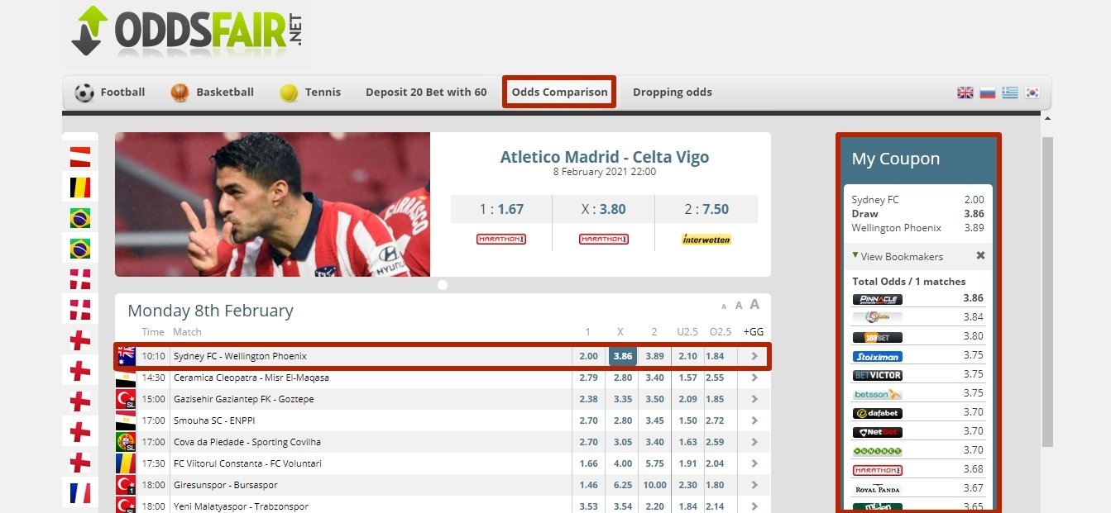The width and height of the screenshot is (1111, 513).
Task: Expand more markets for Sydney FC match
Action: tap(754, 357)
